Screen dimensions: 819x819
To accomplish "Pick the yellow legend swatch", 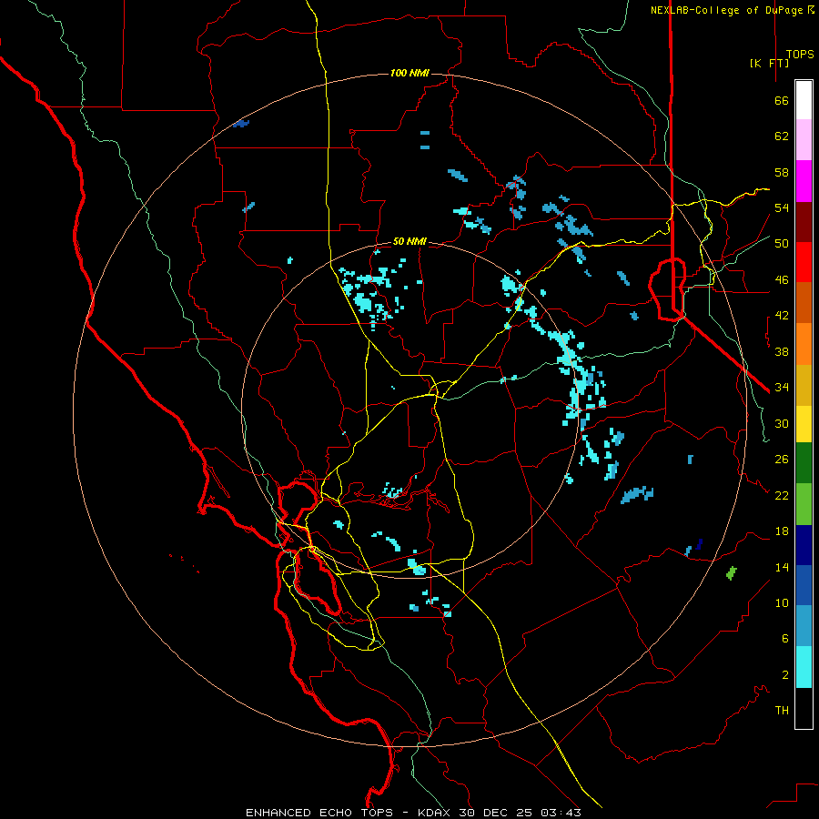I will point(804,424).
